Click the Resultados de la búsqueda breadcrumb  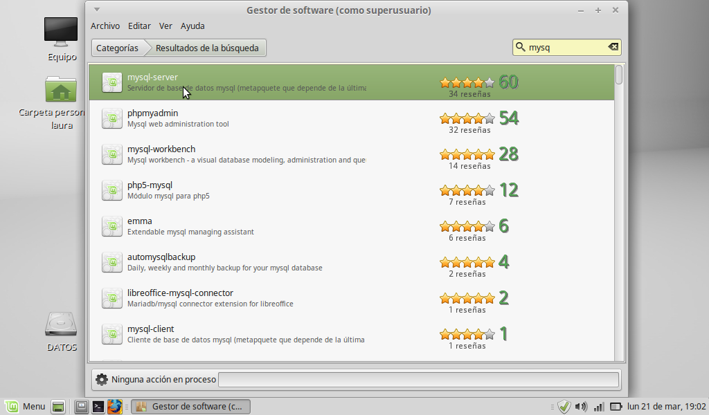[x=206, y=48]
